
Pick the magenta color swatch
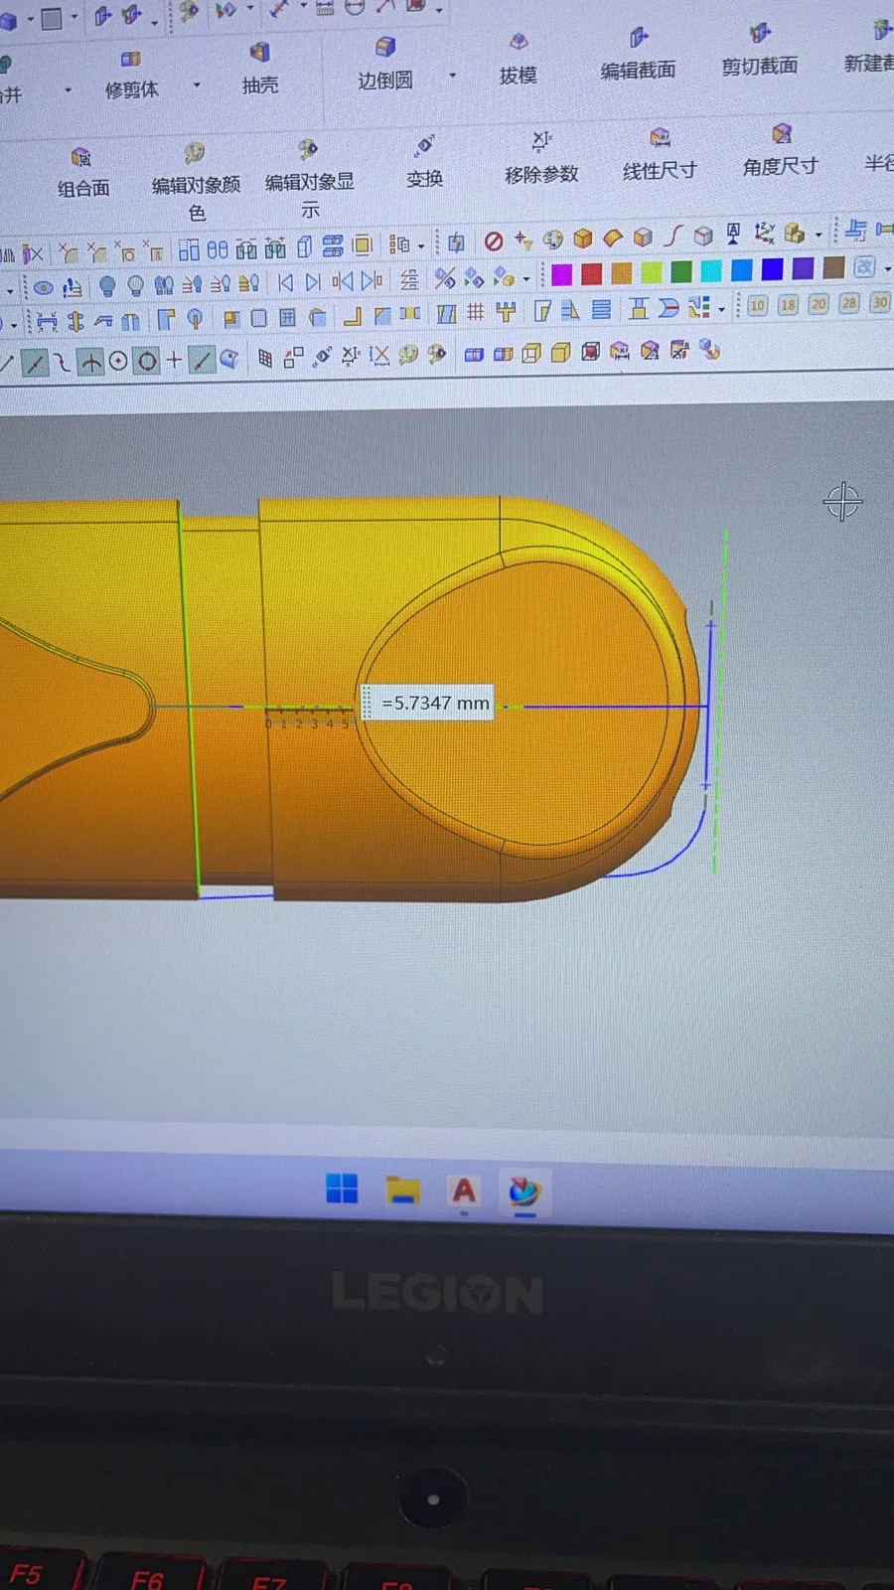[x=561, y=274]
